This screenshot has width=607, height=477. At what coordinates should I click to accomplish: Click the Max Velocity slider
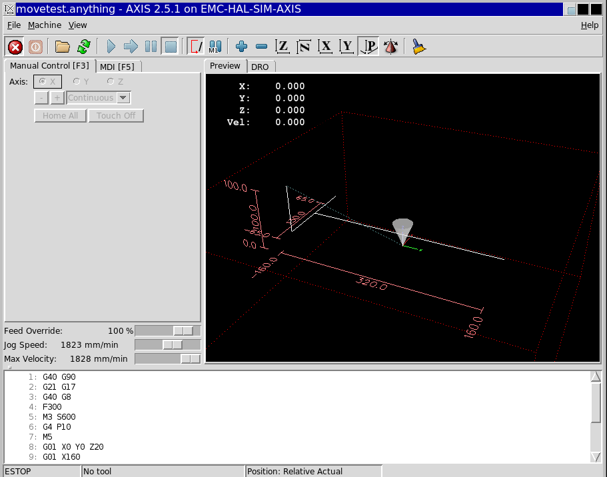click(x=168, y=359)
